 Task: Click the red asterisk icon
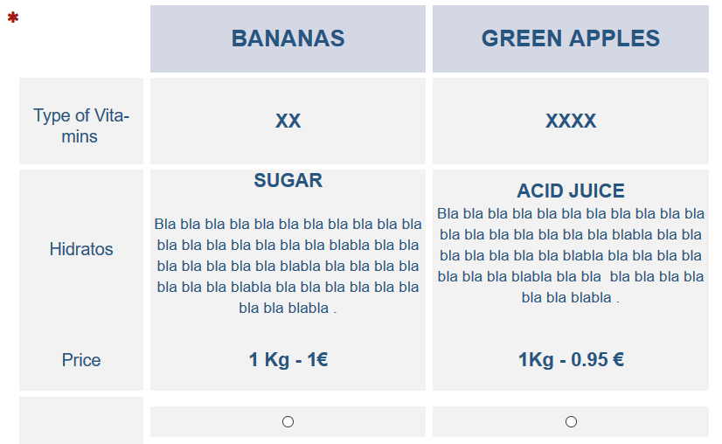tap(13, 17)
